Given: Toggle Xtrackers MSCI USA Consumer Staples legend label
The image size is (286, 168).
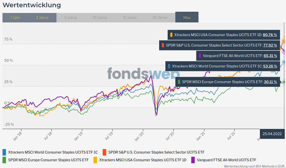Looking at the screenshot, I should [x=143, y=160].
